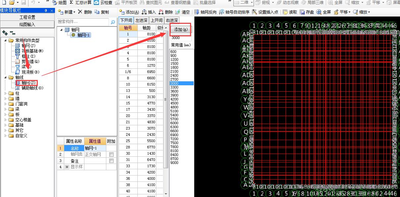The image size is (400, 197).
Task: Click the 缩放 magnifier icon in second row
Action: click(x=356, y=12)
